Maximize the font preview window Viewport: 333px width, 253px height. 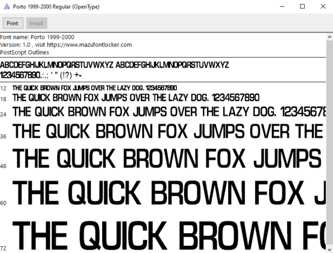pyautogui.click(x=302, y=7)
